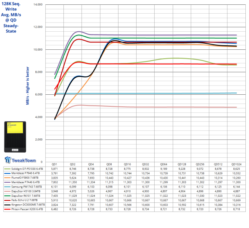Click Memblaze P7A46 QD2 value 11,350

(x=73, y=182)
